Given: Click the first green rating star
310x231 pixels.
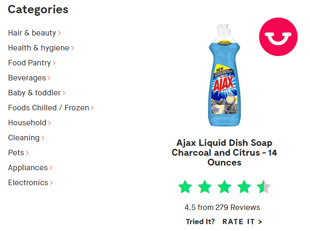Looking at the screenshot, I should pos(185,187).
